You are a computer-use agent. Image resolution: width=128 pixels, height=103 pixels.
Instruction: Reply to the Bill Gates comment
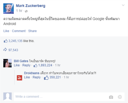click(x=26, y=65)
